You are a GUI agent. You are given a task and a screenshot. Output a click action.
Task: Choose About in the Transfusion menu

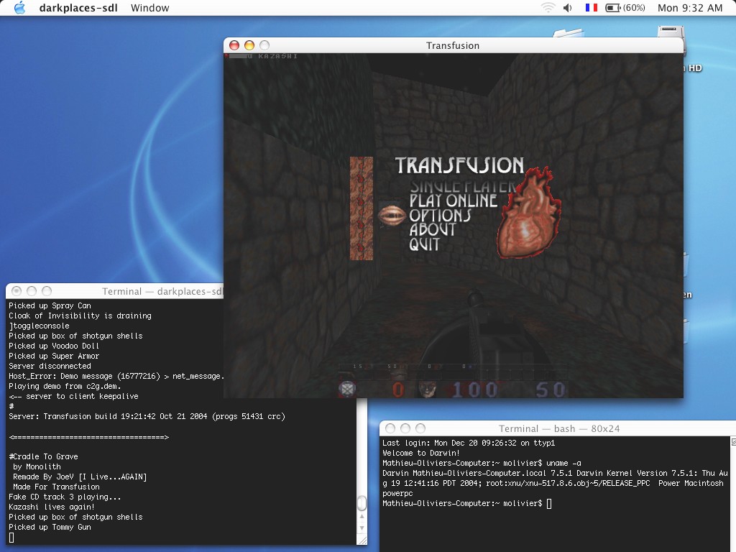click(432, 229)
